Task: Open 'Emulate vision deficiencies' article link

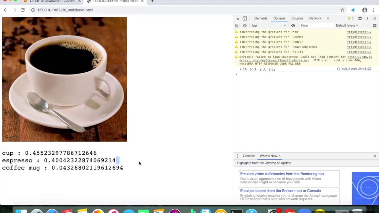Action: 282,174
